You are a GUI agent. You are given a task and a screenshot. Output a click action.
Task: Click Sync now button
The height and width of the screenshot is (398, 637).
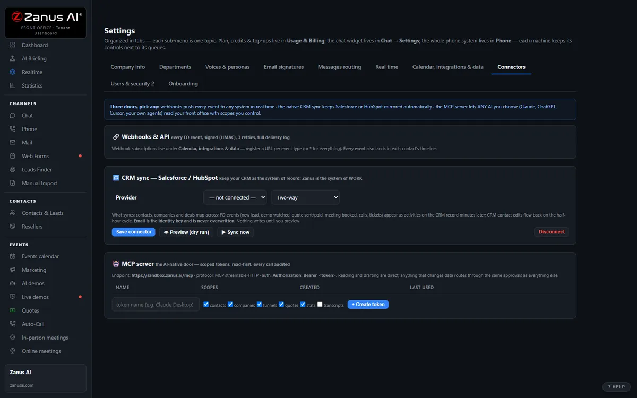[235, 232]
